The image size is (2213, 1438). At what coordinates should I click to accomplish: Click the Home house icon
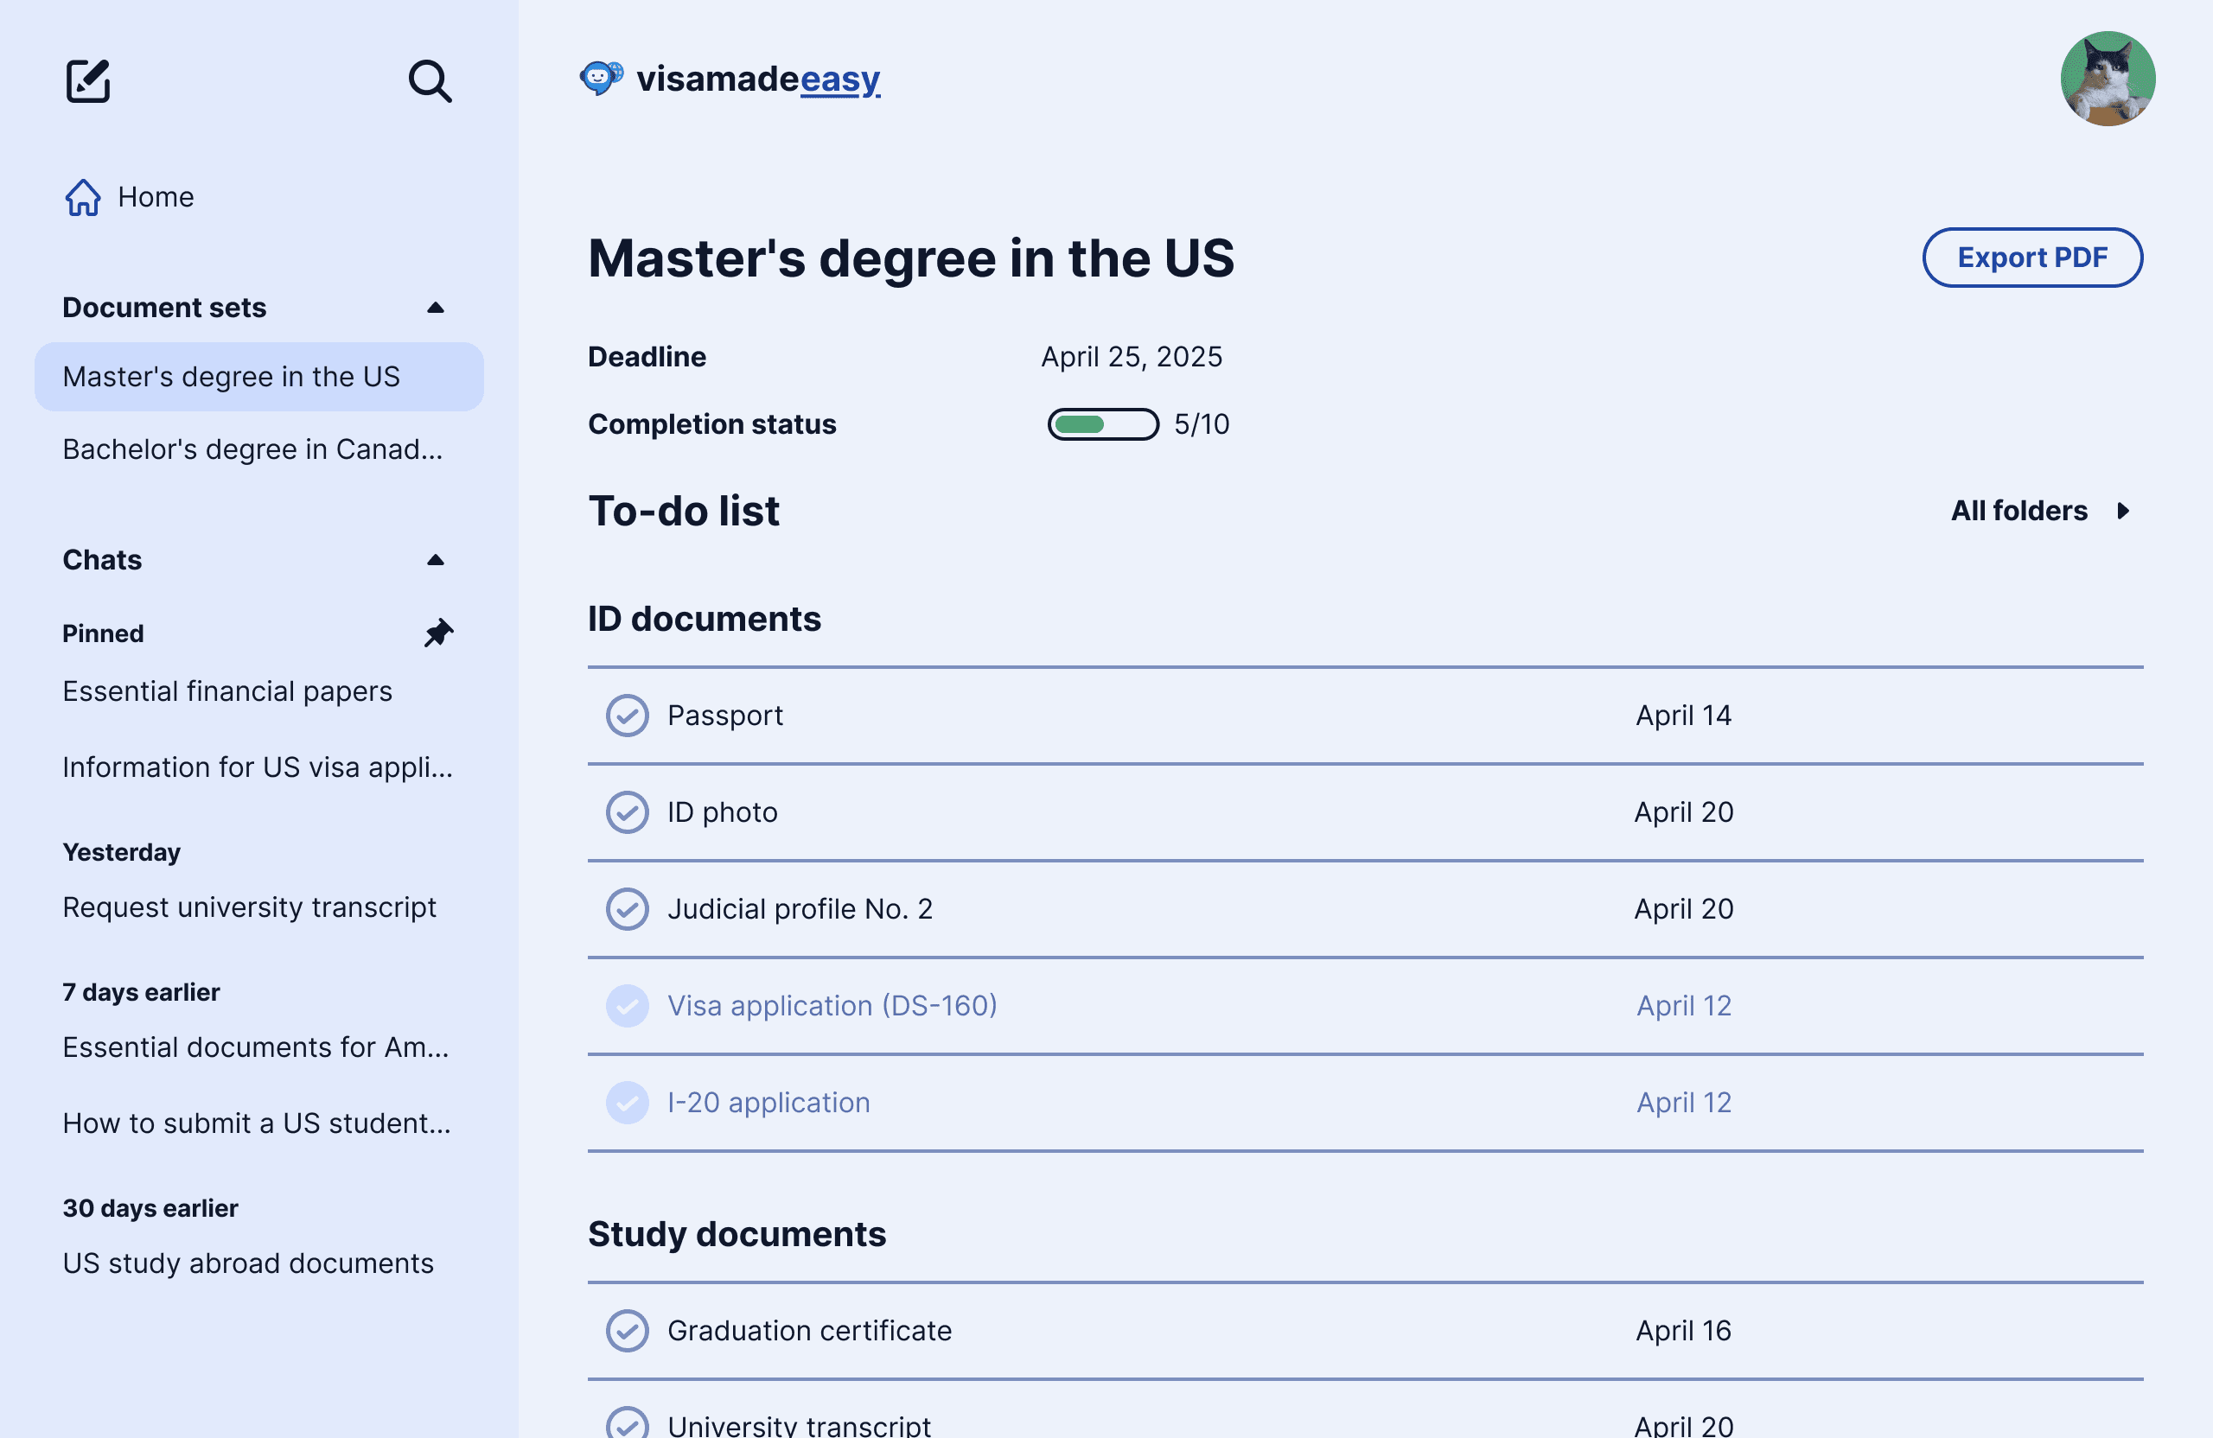point(83,197)
